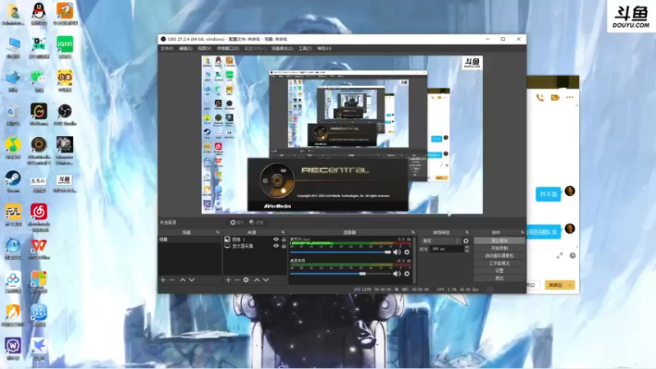This screenshot has height=369, width=656.
Task: Start voice call in chat window
Action: [x=540, y=98]
